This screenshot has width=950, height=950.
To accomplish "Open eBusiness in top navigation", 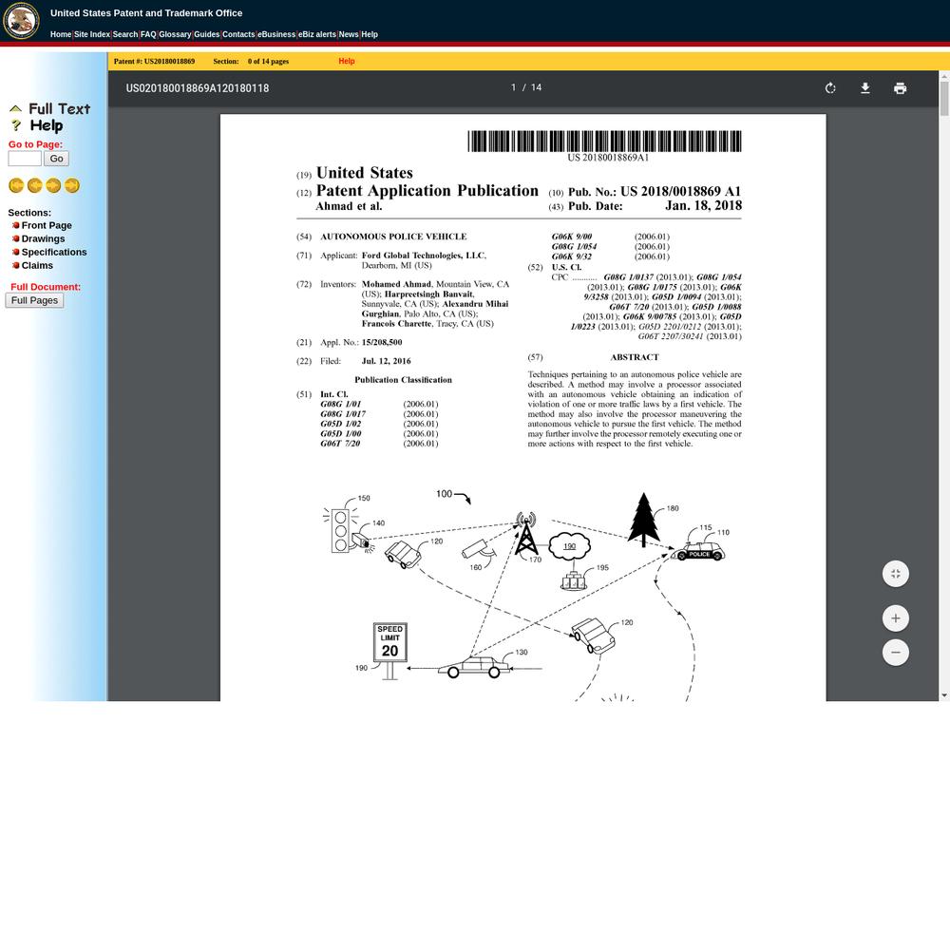I will pyautogui.click(x=276, y=34).
